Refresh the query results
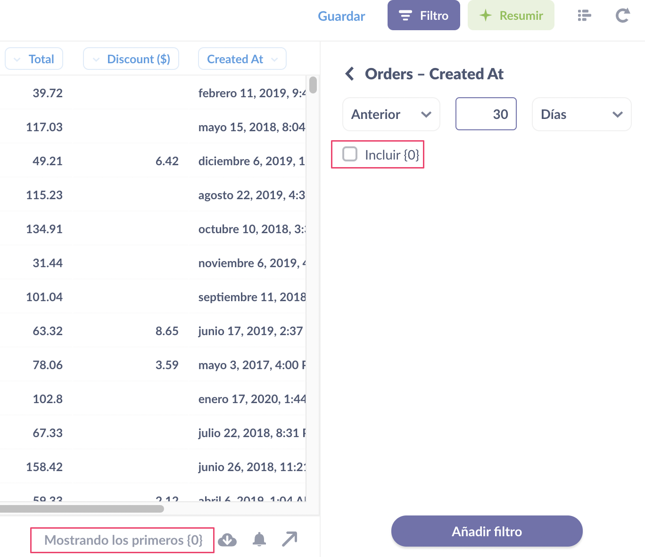This screenshot has height=557, width=645. tap(622, 15)
